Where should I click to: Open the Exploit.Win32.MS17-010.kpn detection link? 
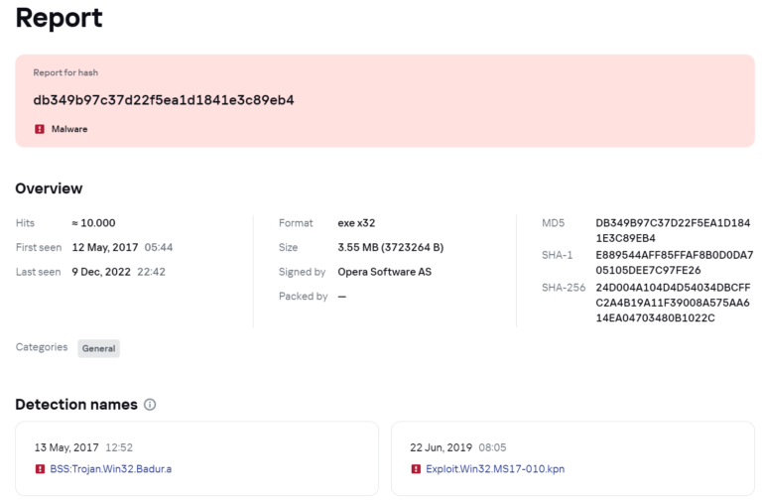(495, 469)
